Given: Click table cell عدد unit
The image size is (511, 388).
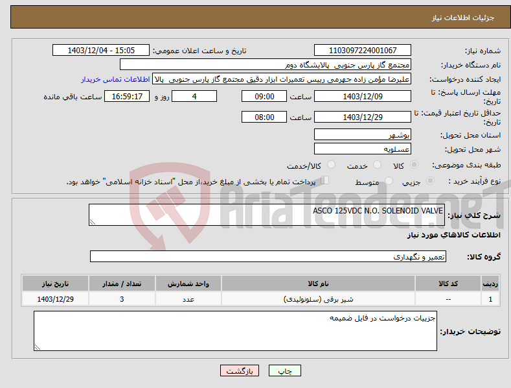Looking at the screenshot, I should [x=188, y=299].
